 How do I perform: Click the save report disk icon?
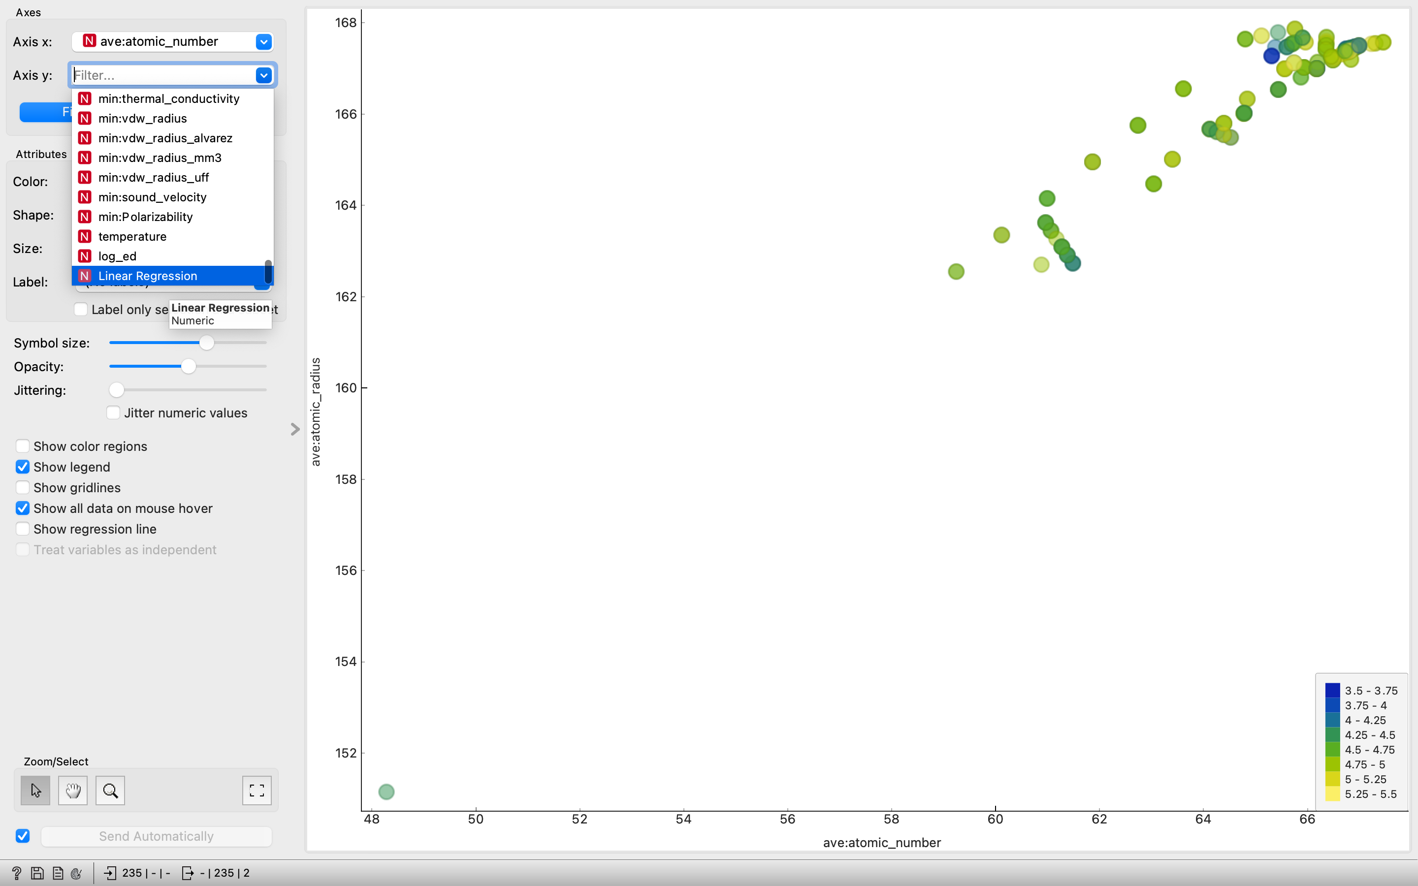(37, 873)
